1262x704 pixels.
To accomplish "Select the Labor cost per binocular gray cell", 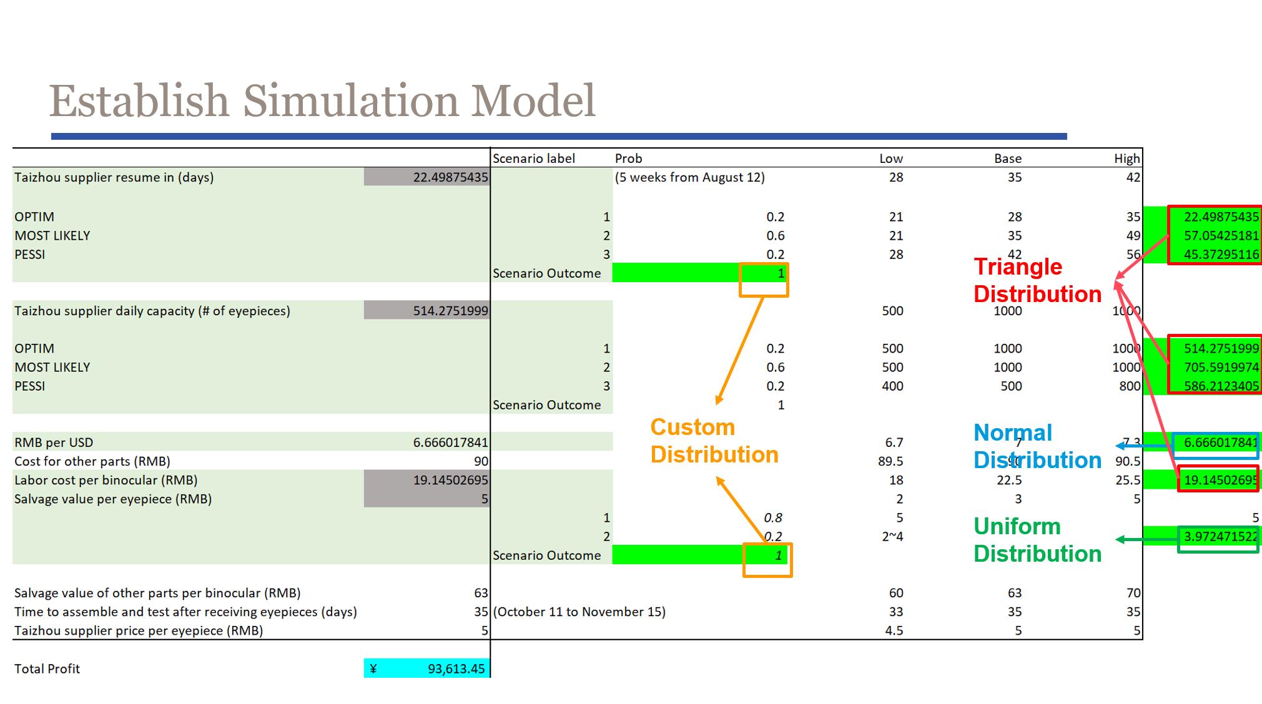I will click(x=426, y=480).
